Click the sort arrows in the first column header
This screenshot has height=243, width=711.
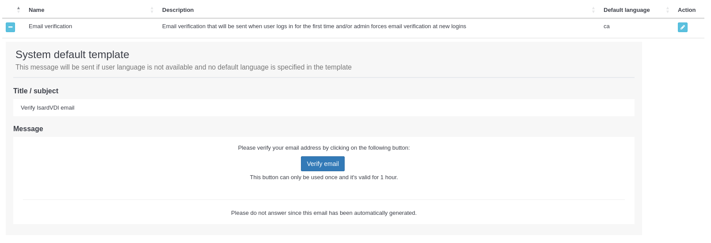pyautogui.click(x=19, y=10)
